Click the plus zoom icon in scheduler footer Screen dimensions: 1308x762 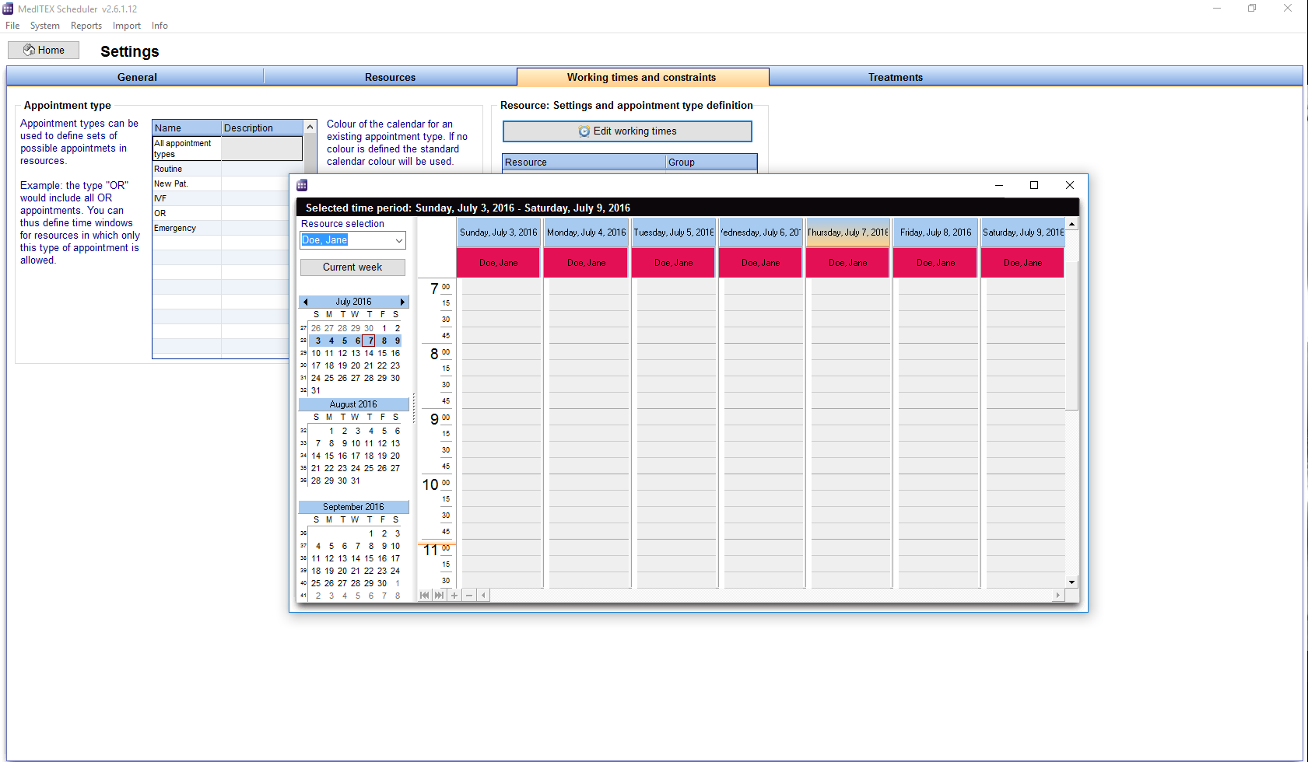click(454, 596)
